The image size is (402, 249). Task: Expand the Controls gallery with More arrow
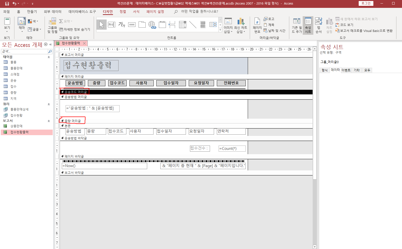[x=220, y=30]
